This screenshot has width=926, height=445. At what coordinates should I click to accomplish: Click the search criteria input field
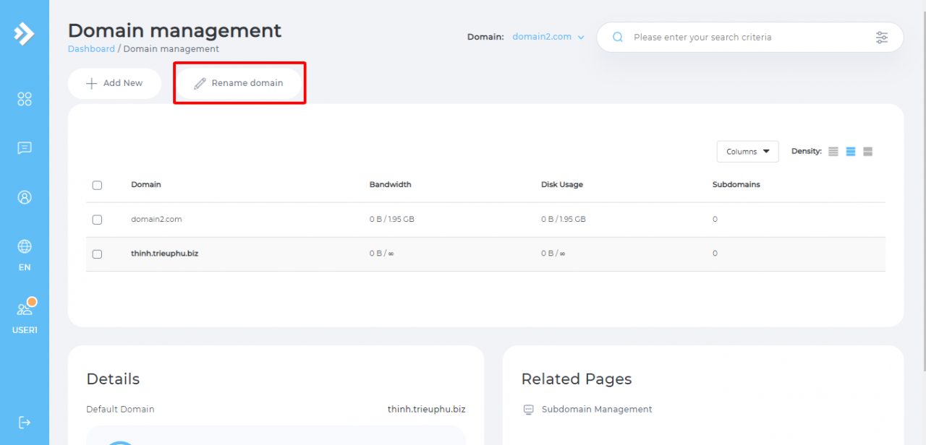(x=745, y=38)
